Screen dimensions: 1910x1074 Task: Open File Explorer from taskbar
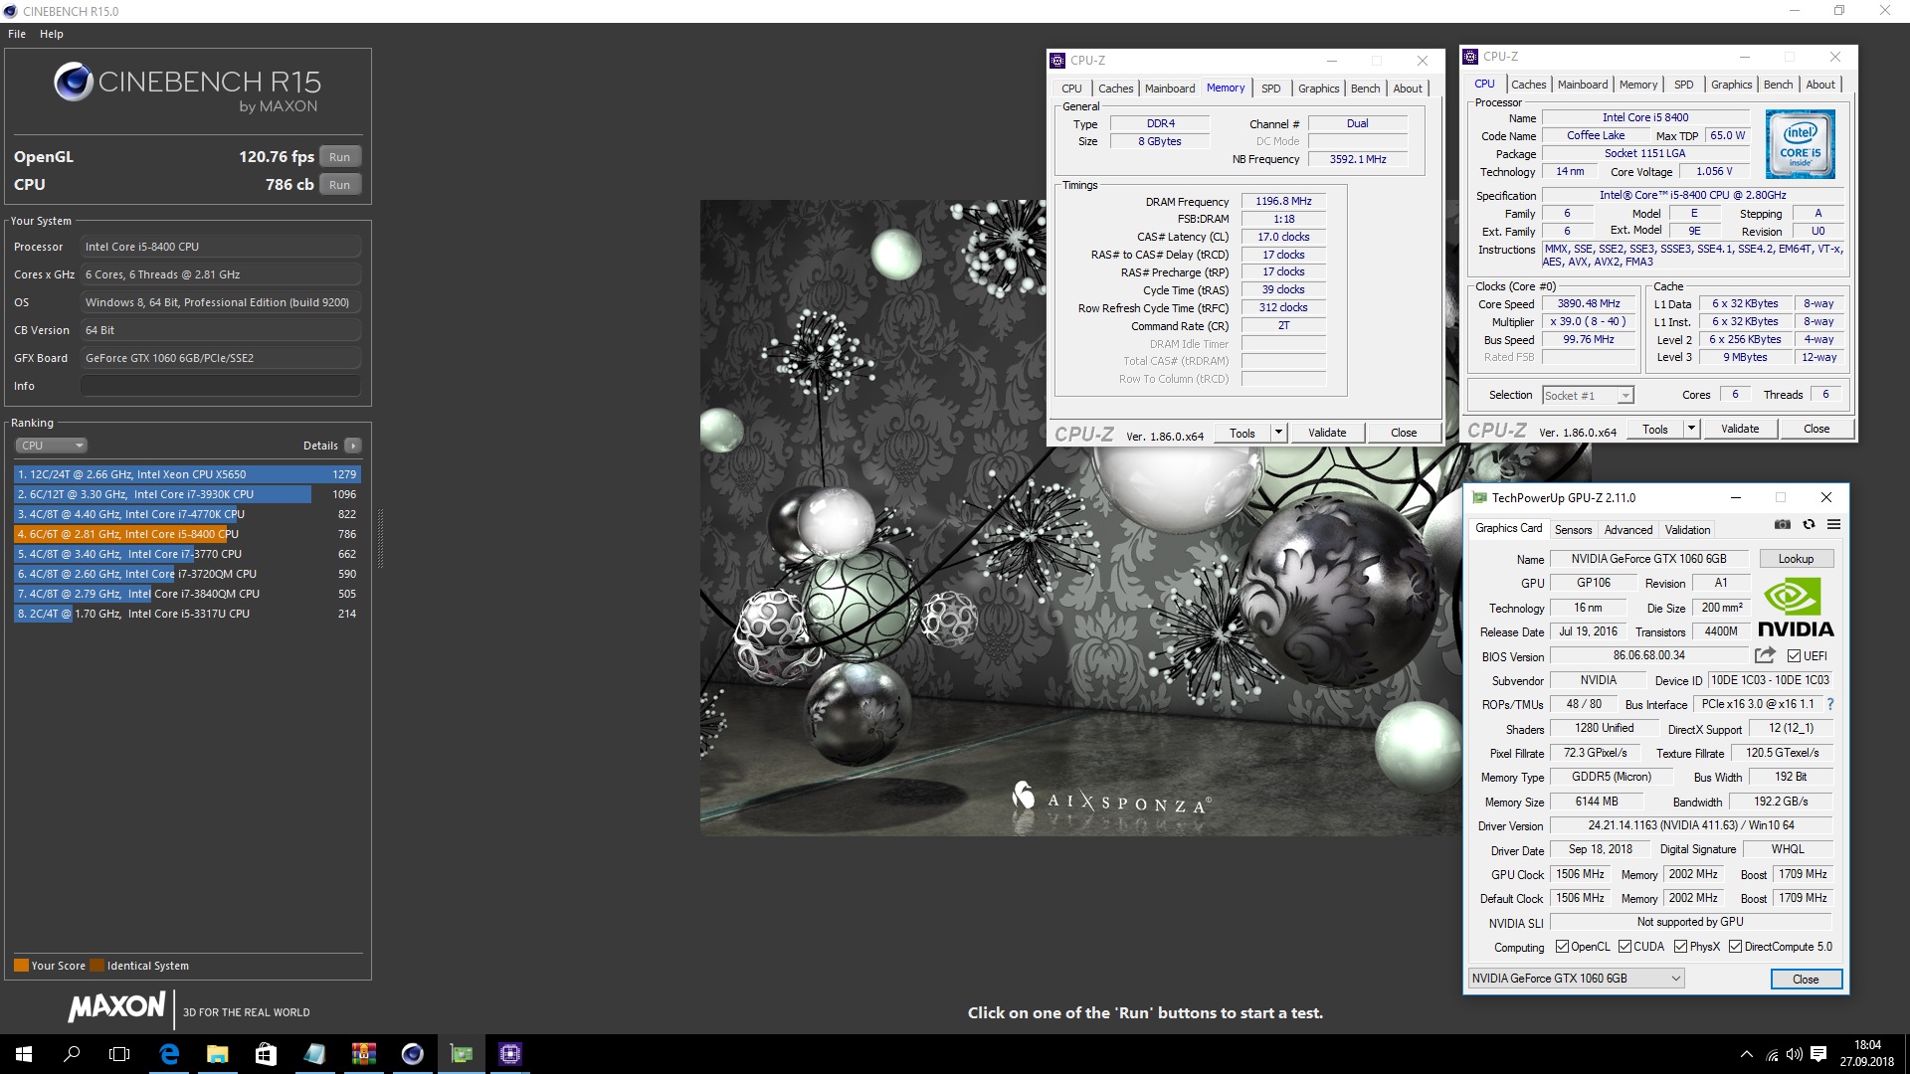217,1054
